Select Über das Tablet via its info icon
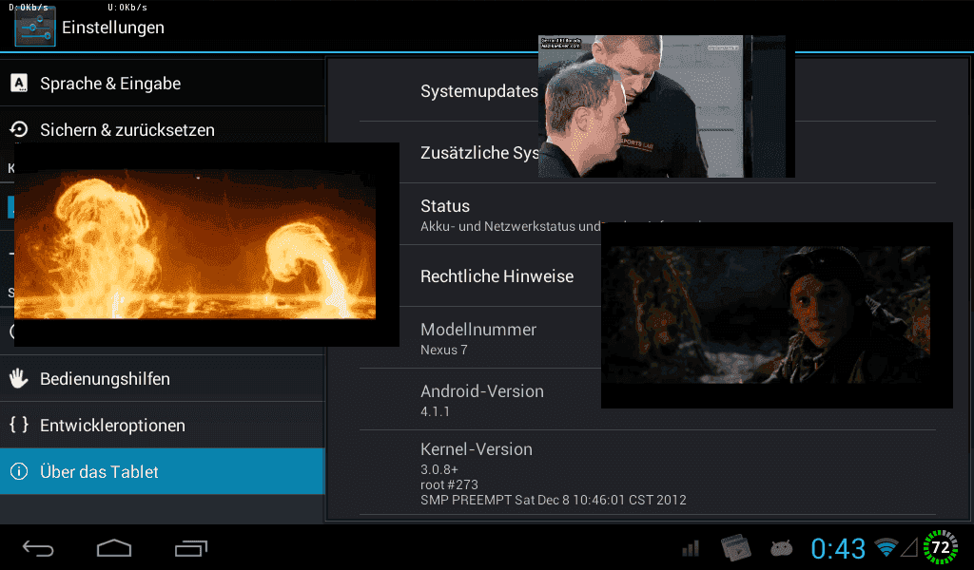Screen dimensions: 974x570 click(19, 471)
